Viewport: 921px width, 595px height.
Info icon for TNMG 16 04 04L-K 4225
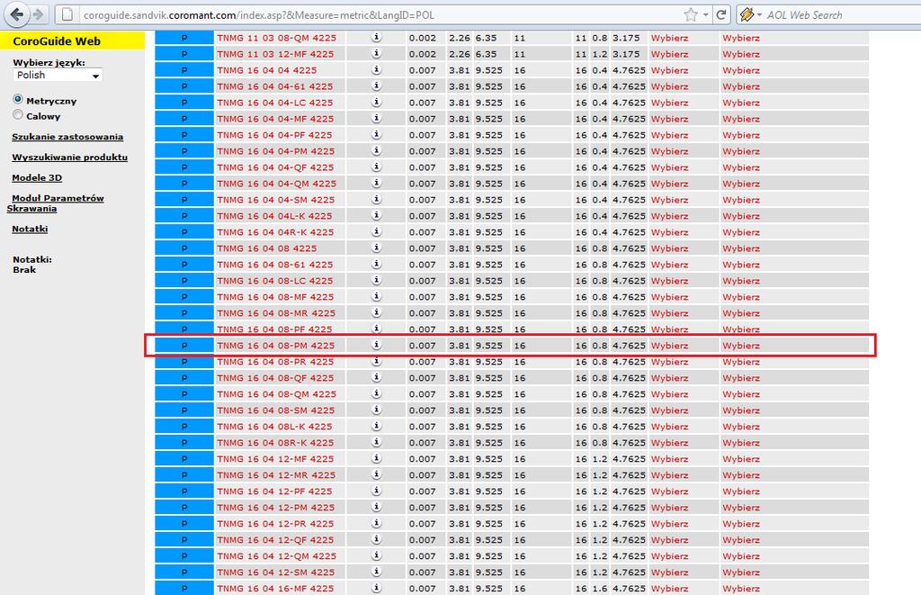pos(377,215)
